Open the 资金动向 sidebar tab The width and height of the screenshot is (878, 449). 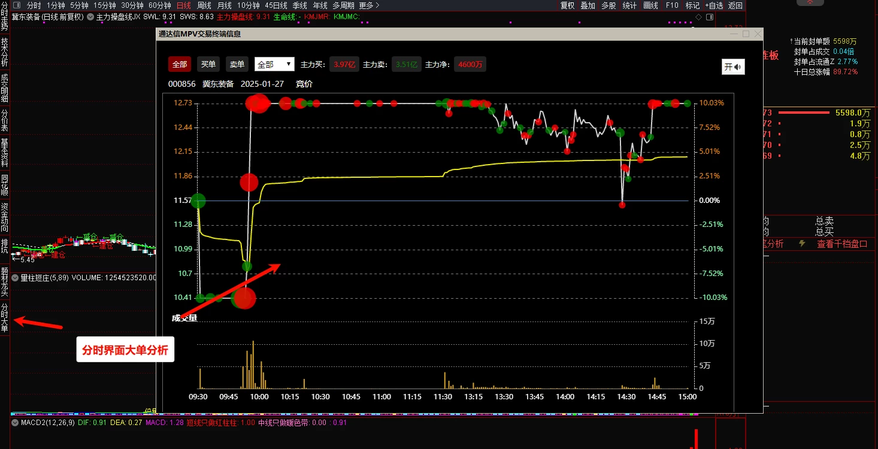tap(5, 217)
